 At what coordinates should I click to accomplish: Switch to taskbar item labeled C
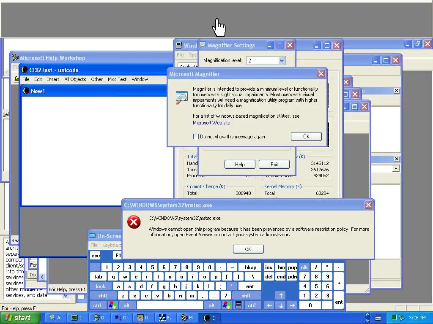coord(209,318)
